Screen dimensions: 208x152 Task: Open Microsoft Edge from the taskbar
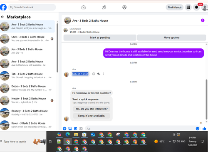(x=68, y=135)
